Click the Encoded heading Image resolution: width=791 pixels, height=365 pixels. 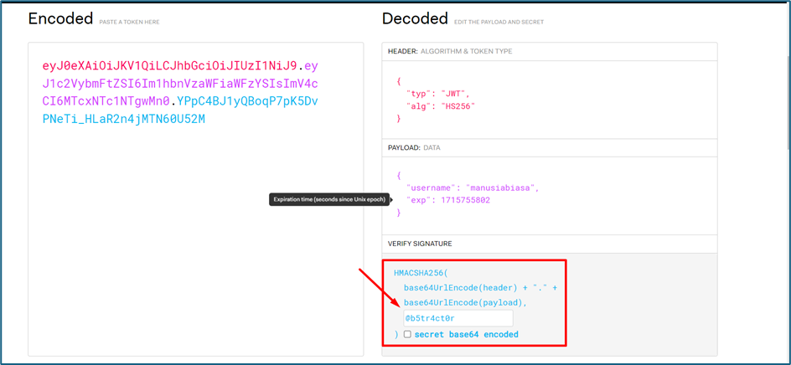click(x=60, y=18)
